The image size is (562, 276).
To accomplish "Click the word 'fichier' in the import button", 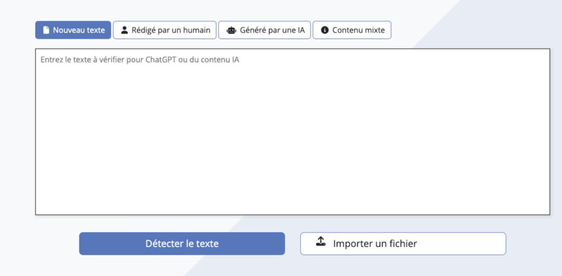I will coord(402,244).
